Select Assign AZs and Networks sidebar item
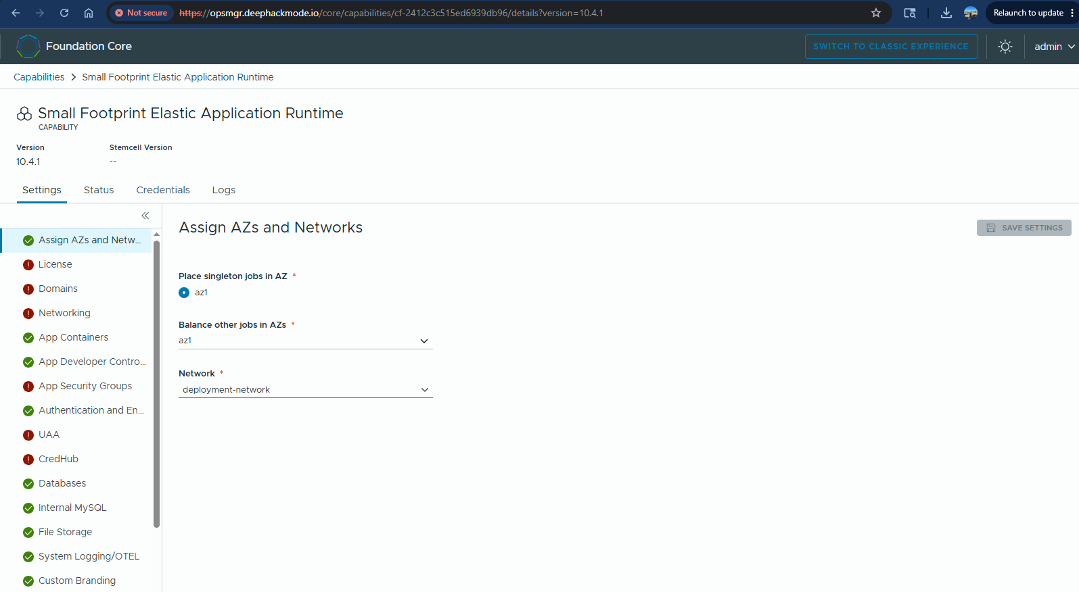This screenshot has height=592, width=1079. tap(77, 240)
